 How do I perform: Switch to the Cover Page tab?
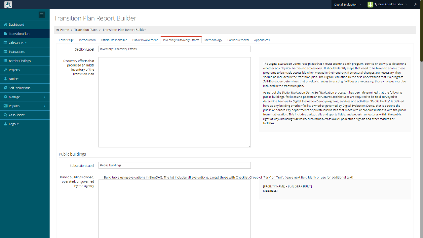[x=66, y=40]
